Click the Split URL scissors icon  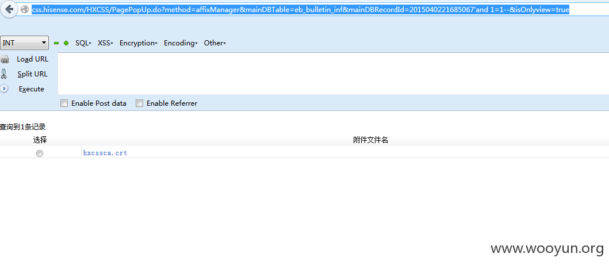click(x=4, y=74)
